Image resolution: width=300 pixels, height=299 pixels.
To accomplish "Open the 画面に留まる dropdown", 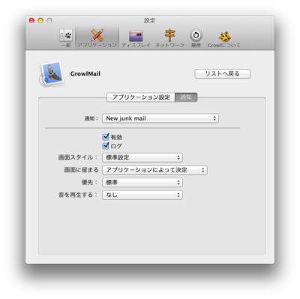I will 154,170.
